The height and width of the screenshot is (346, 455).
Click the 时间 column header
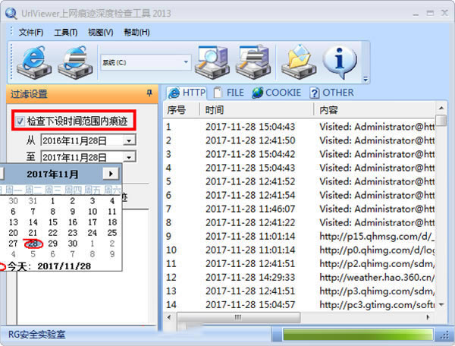coord(256,110)
